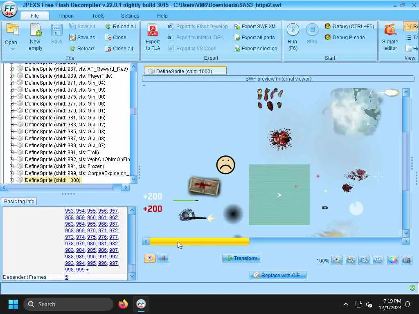Open Dependent Frames link 5
The width and height of the screenshot is (419, 314).
[x=67, y=277]
